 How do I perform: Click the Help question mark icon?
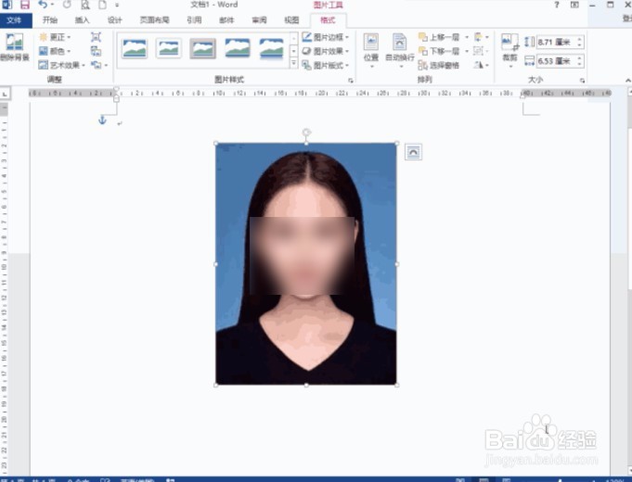557,5
